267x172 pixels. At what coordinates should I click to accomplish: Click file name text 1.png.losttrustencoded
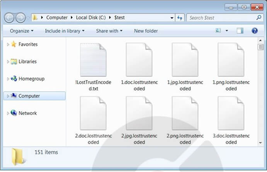pyautogui.click(x=231, y=85)
